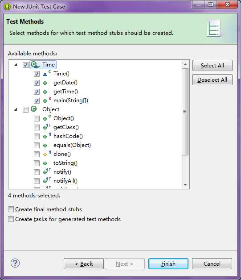Select the getTime() method label
Screen dimensions: 241x280
click(65, 92)
